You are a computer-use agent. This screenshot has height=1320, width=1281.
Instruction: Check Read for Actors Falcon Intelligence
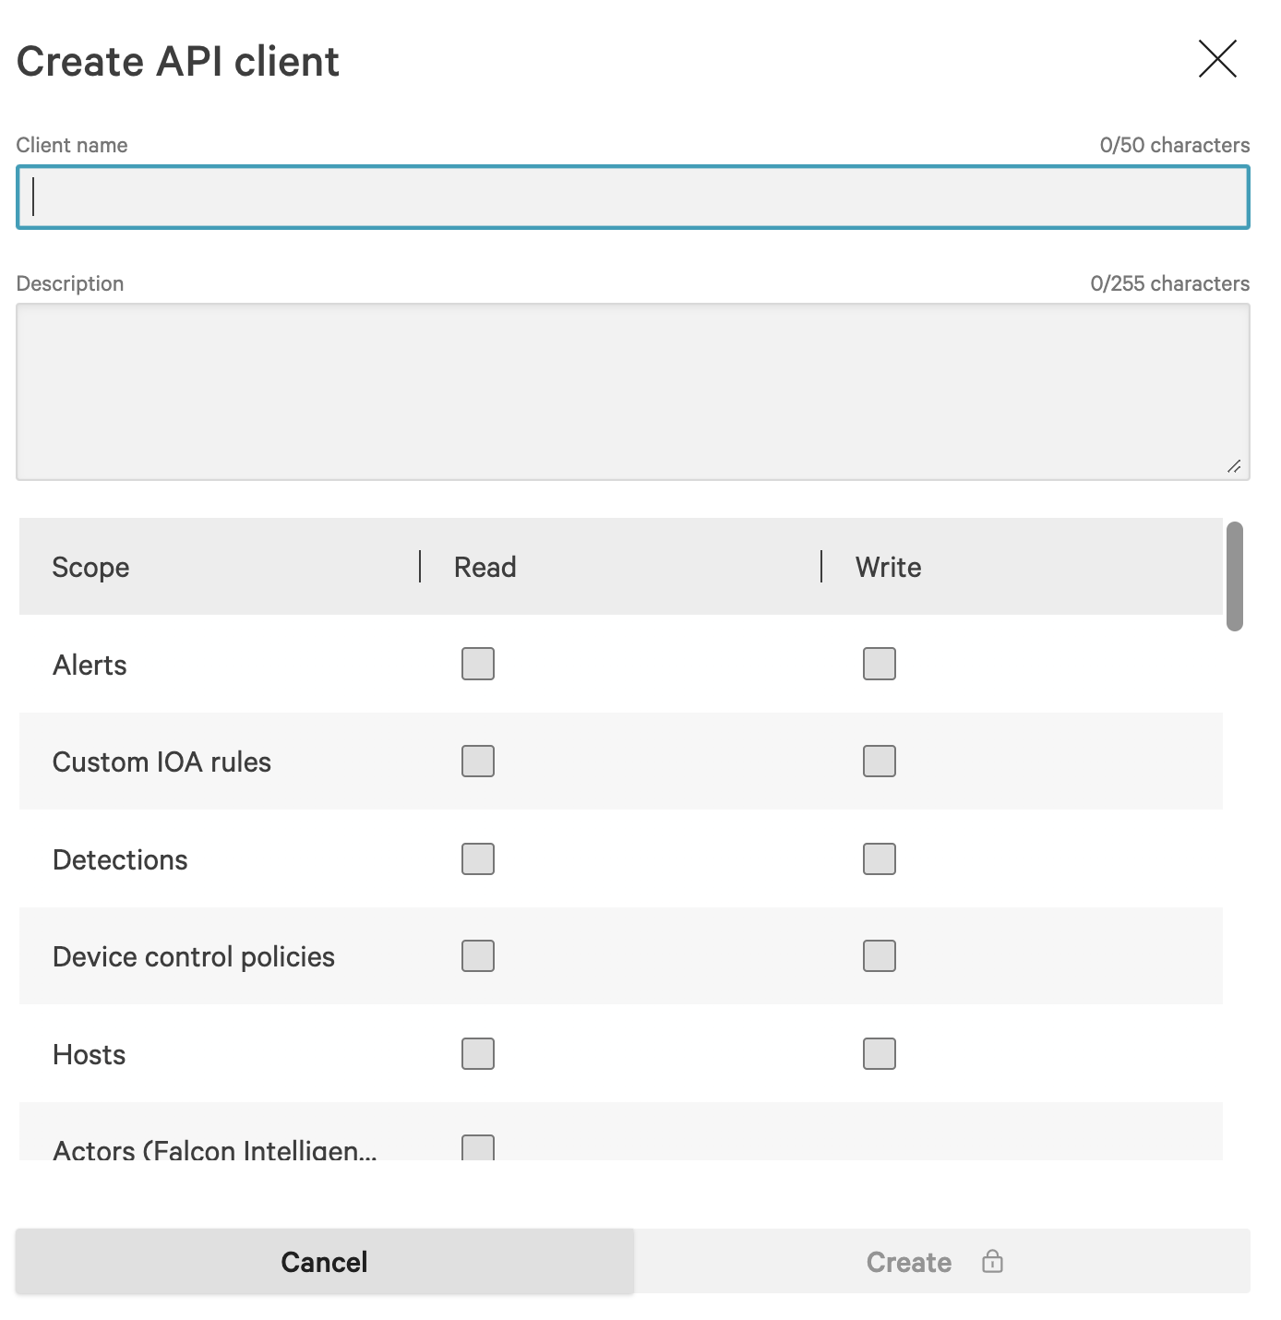[478, 1147]
